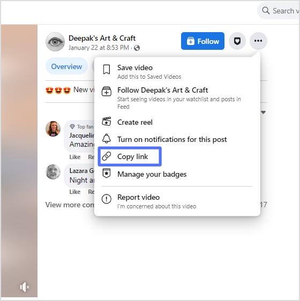The image size is (300, 301).
Task: Click the blurred video preview strip
Action: tap(19, 161)
